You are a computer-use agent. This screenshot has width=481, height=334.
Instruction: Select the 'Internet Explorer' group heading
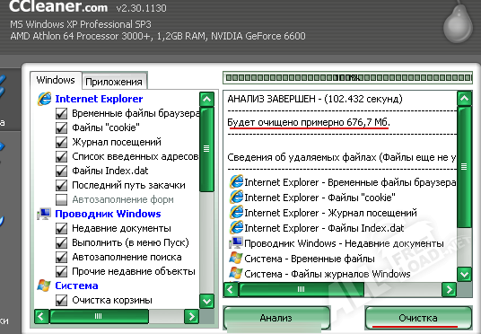99,99
